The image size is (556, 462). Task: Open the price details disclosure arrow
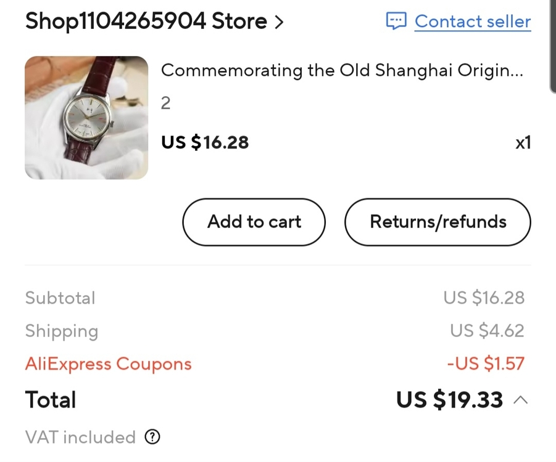point(520,400)
